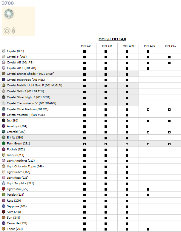Click the MM 8,0 column header
This screenshot has width=181, height=232.
(107, 46)
